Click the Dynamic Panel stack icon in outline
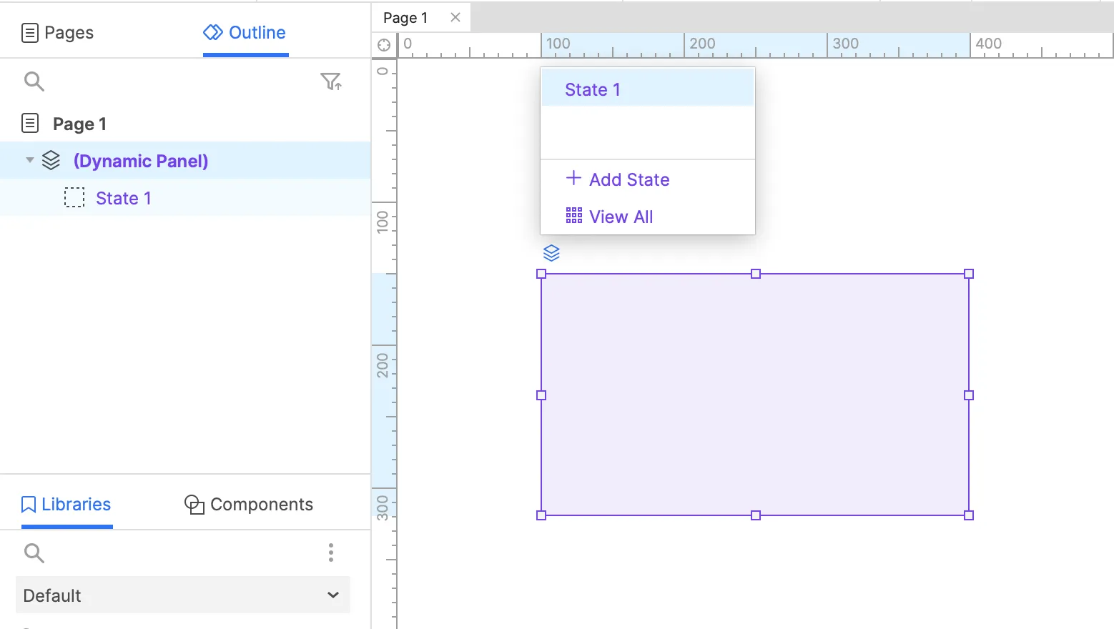Screen dimensions: 1114x629 click(x=51, y=161)
